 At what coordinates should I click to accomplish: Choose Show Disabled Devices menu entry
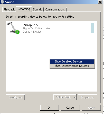pyautogui.click(x=72, y=61)
